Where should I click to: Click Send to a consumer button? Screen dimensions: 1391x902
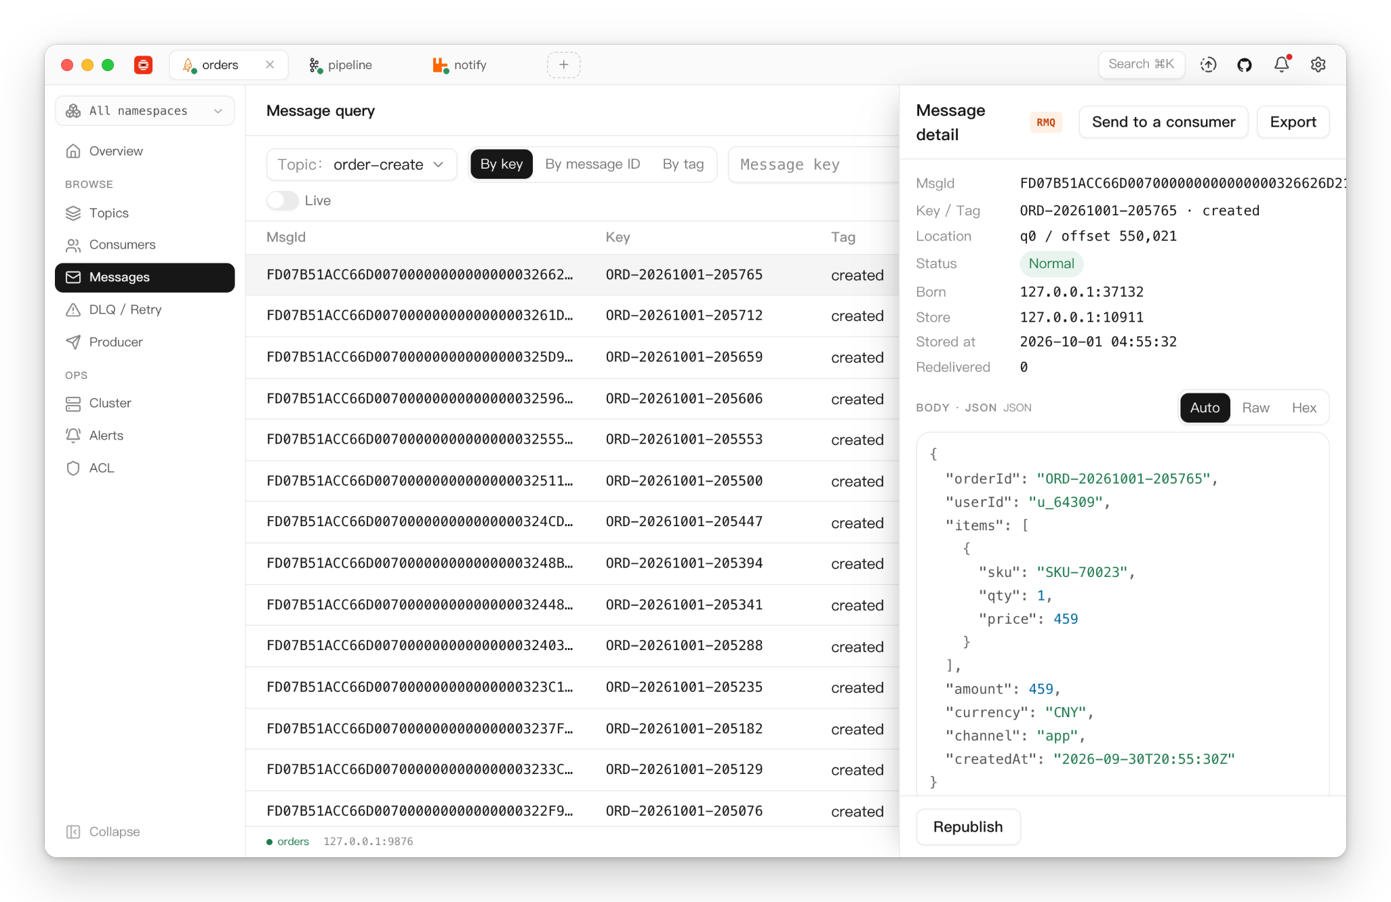(x=1163, y=123)
